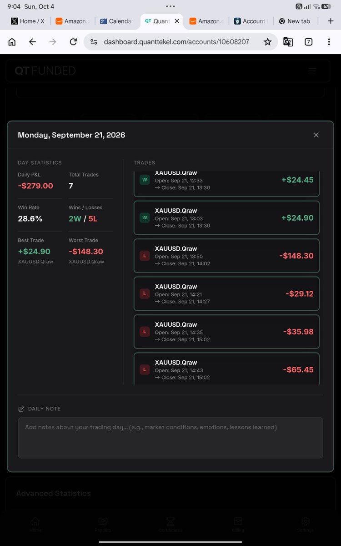
Task: Click Total Trades value 7
Action: click(71, 186)
